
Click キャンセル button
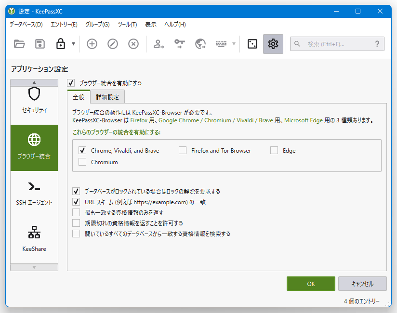coord(362,284)
